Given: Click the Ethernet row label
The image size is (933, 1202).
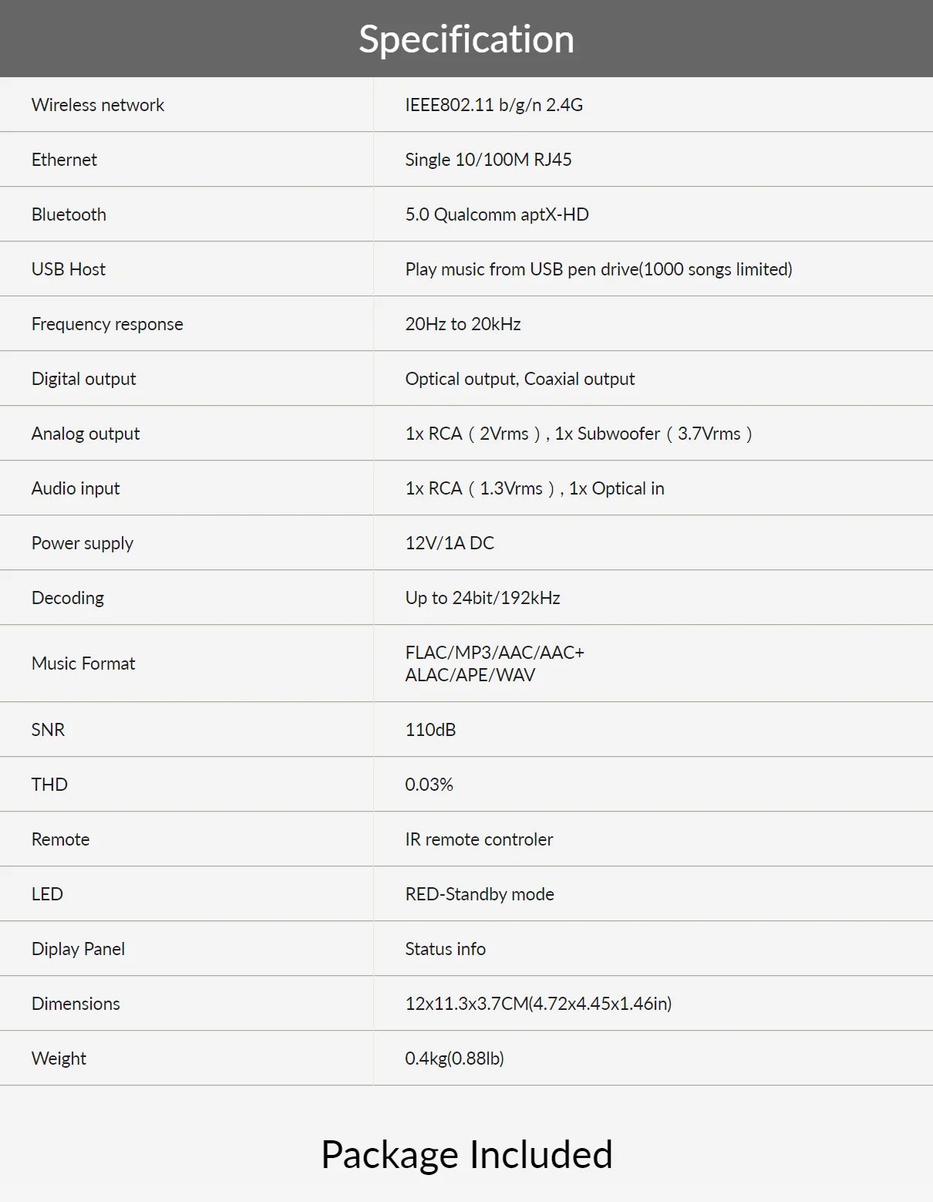Looking at the screenshot, I should 64,160.
